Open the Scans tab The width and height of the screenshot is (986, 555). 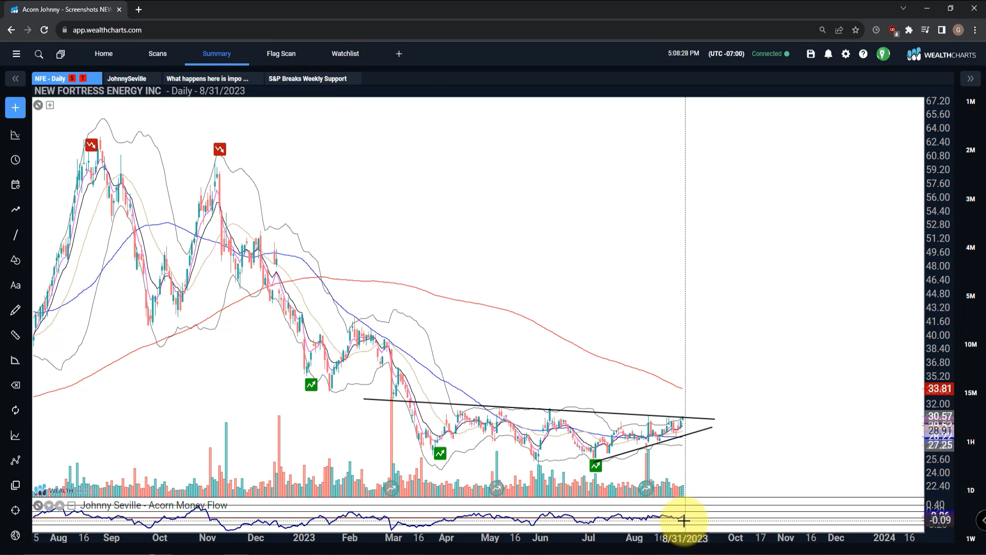point(158,53)
